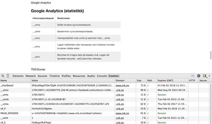Viewport: 212px width, 124px height.
Task: Open DevTools settings gear
Action: pos(199,76)
